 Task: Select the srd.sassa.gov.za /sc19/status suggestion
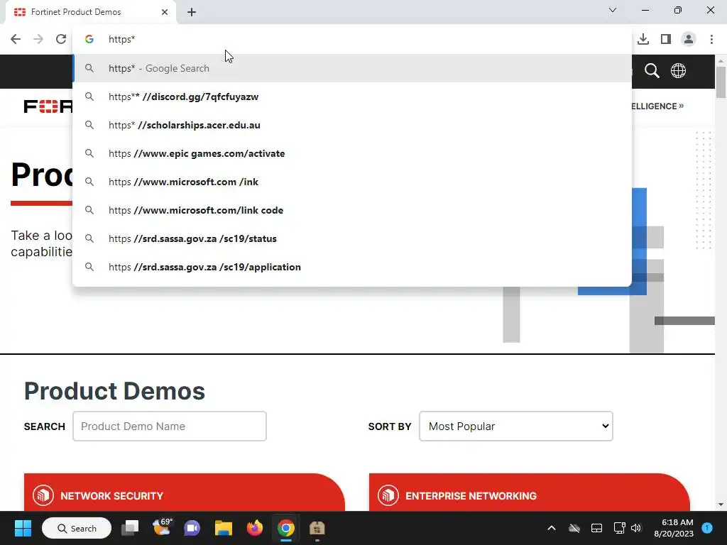(352, 238)
